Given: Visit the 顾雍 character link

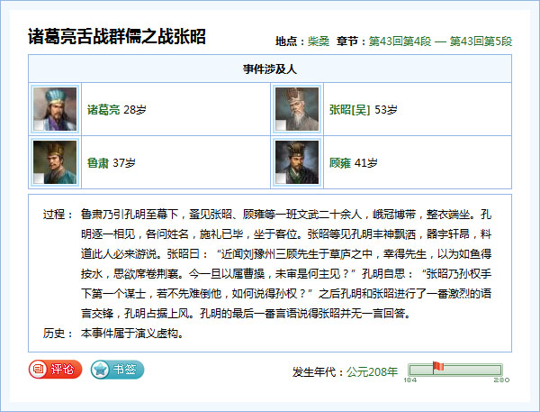Looking at the screenshot, I should tap(339, 163).
